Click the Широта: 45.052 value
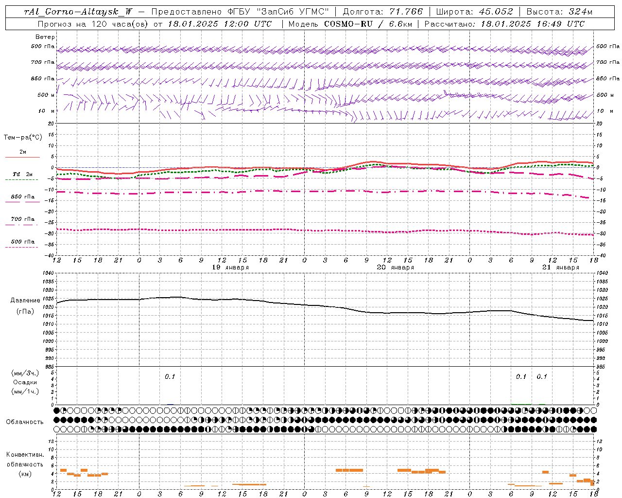622x498 pixels. point(474,12)
